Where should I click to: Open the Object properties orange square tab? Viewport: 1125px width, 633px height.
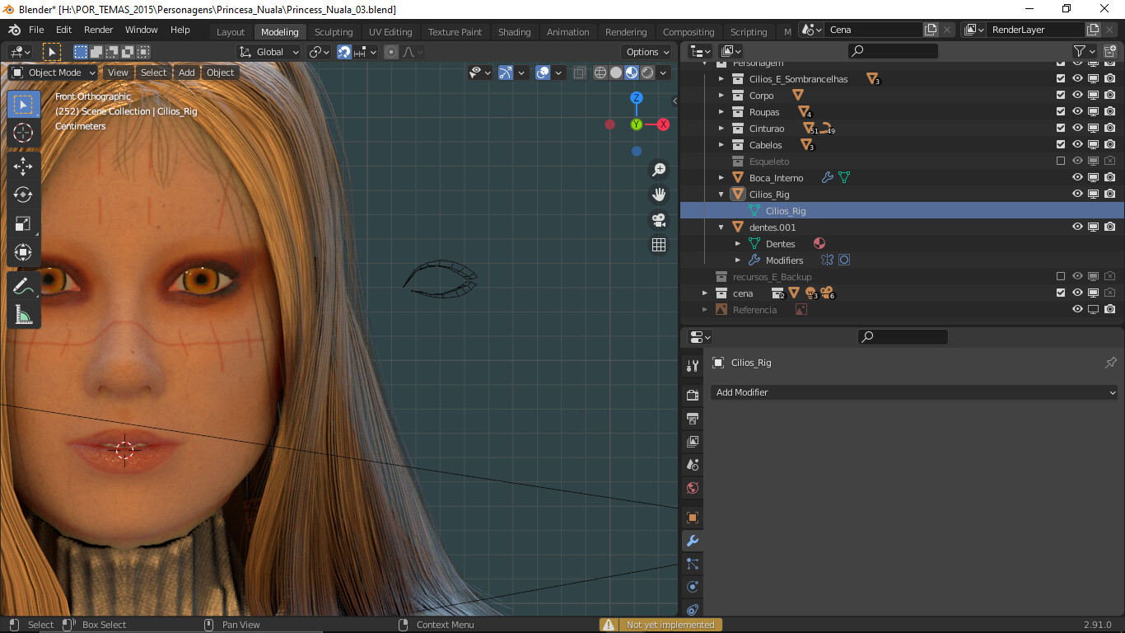[x=693, y=518]
